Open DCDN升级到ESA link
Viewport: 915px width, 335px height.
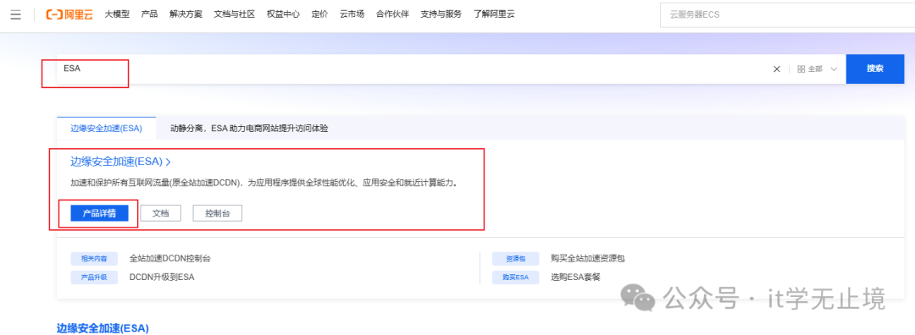point(162,277)
